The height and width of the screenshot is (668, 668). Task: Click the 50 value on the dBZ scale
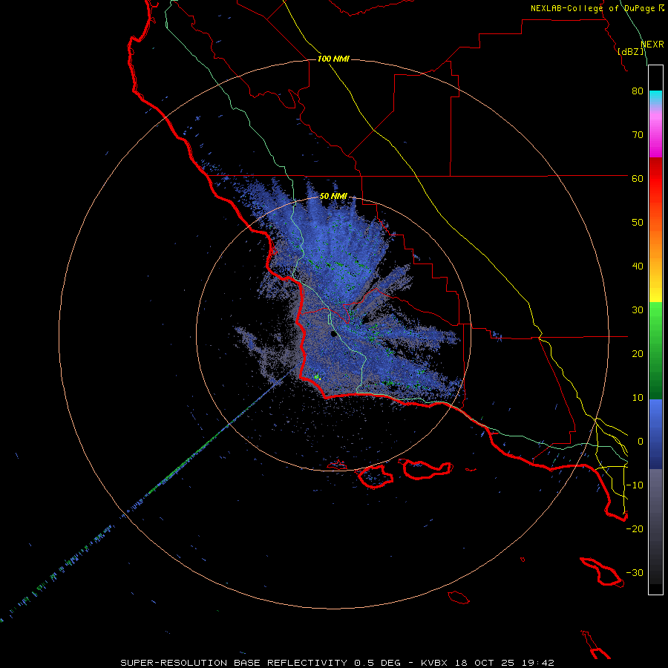click(x=638, y=223)
